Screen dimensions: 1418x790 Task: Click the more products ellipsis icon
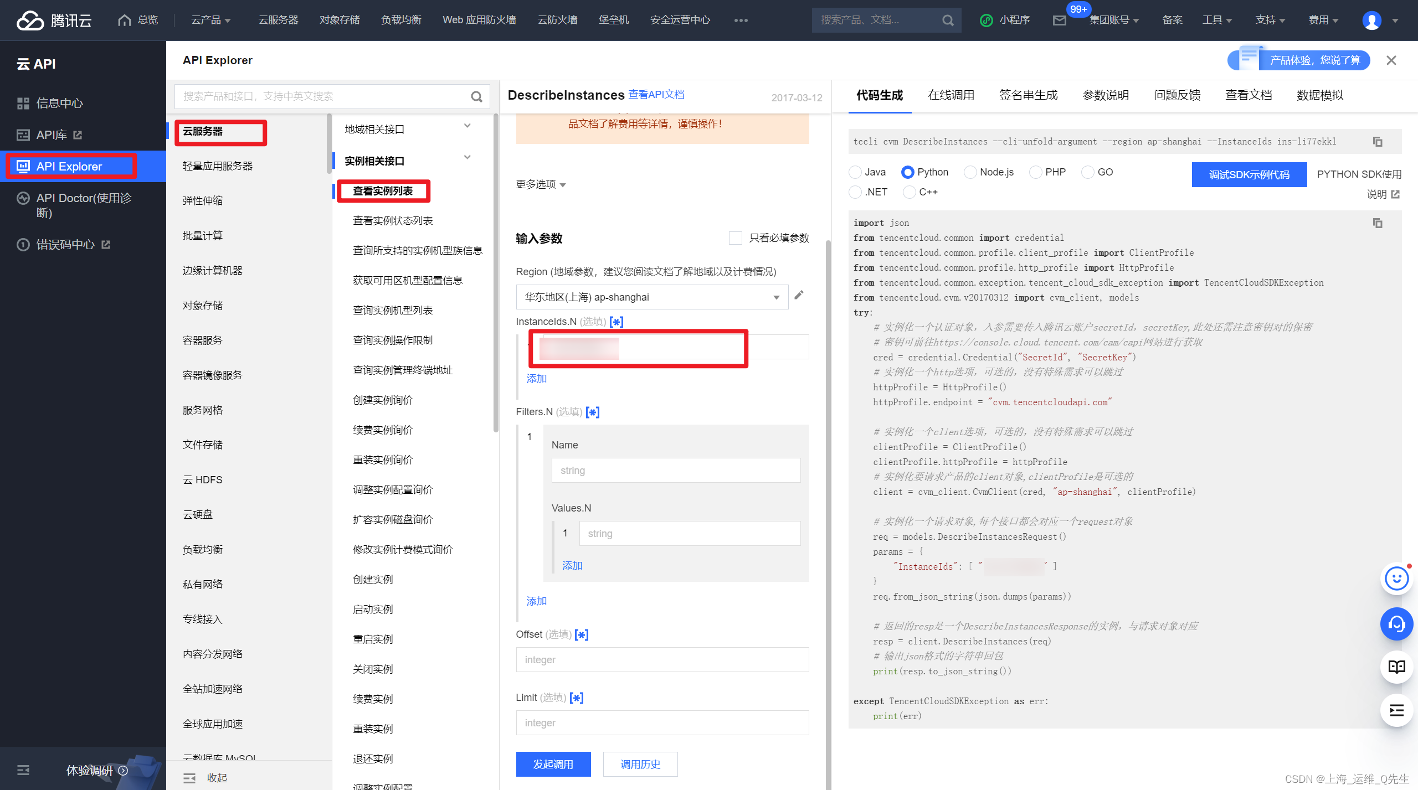(x=741, y=20)
